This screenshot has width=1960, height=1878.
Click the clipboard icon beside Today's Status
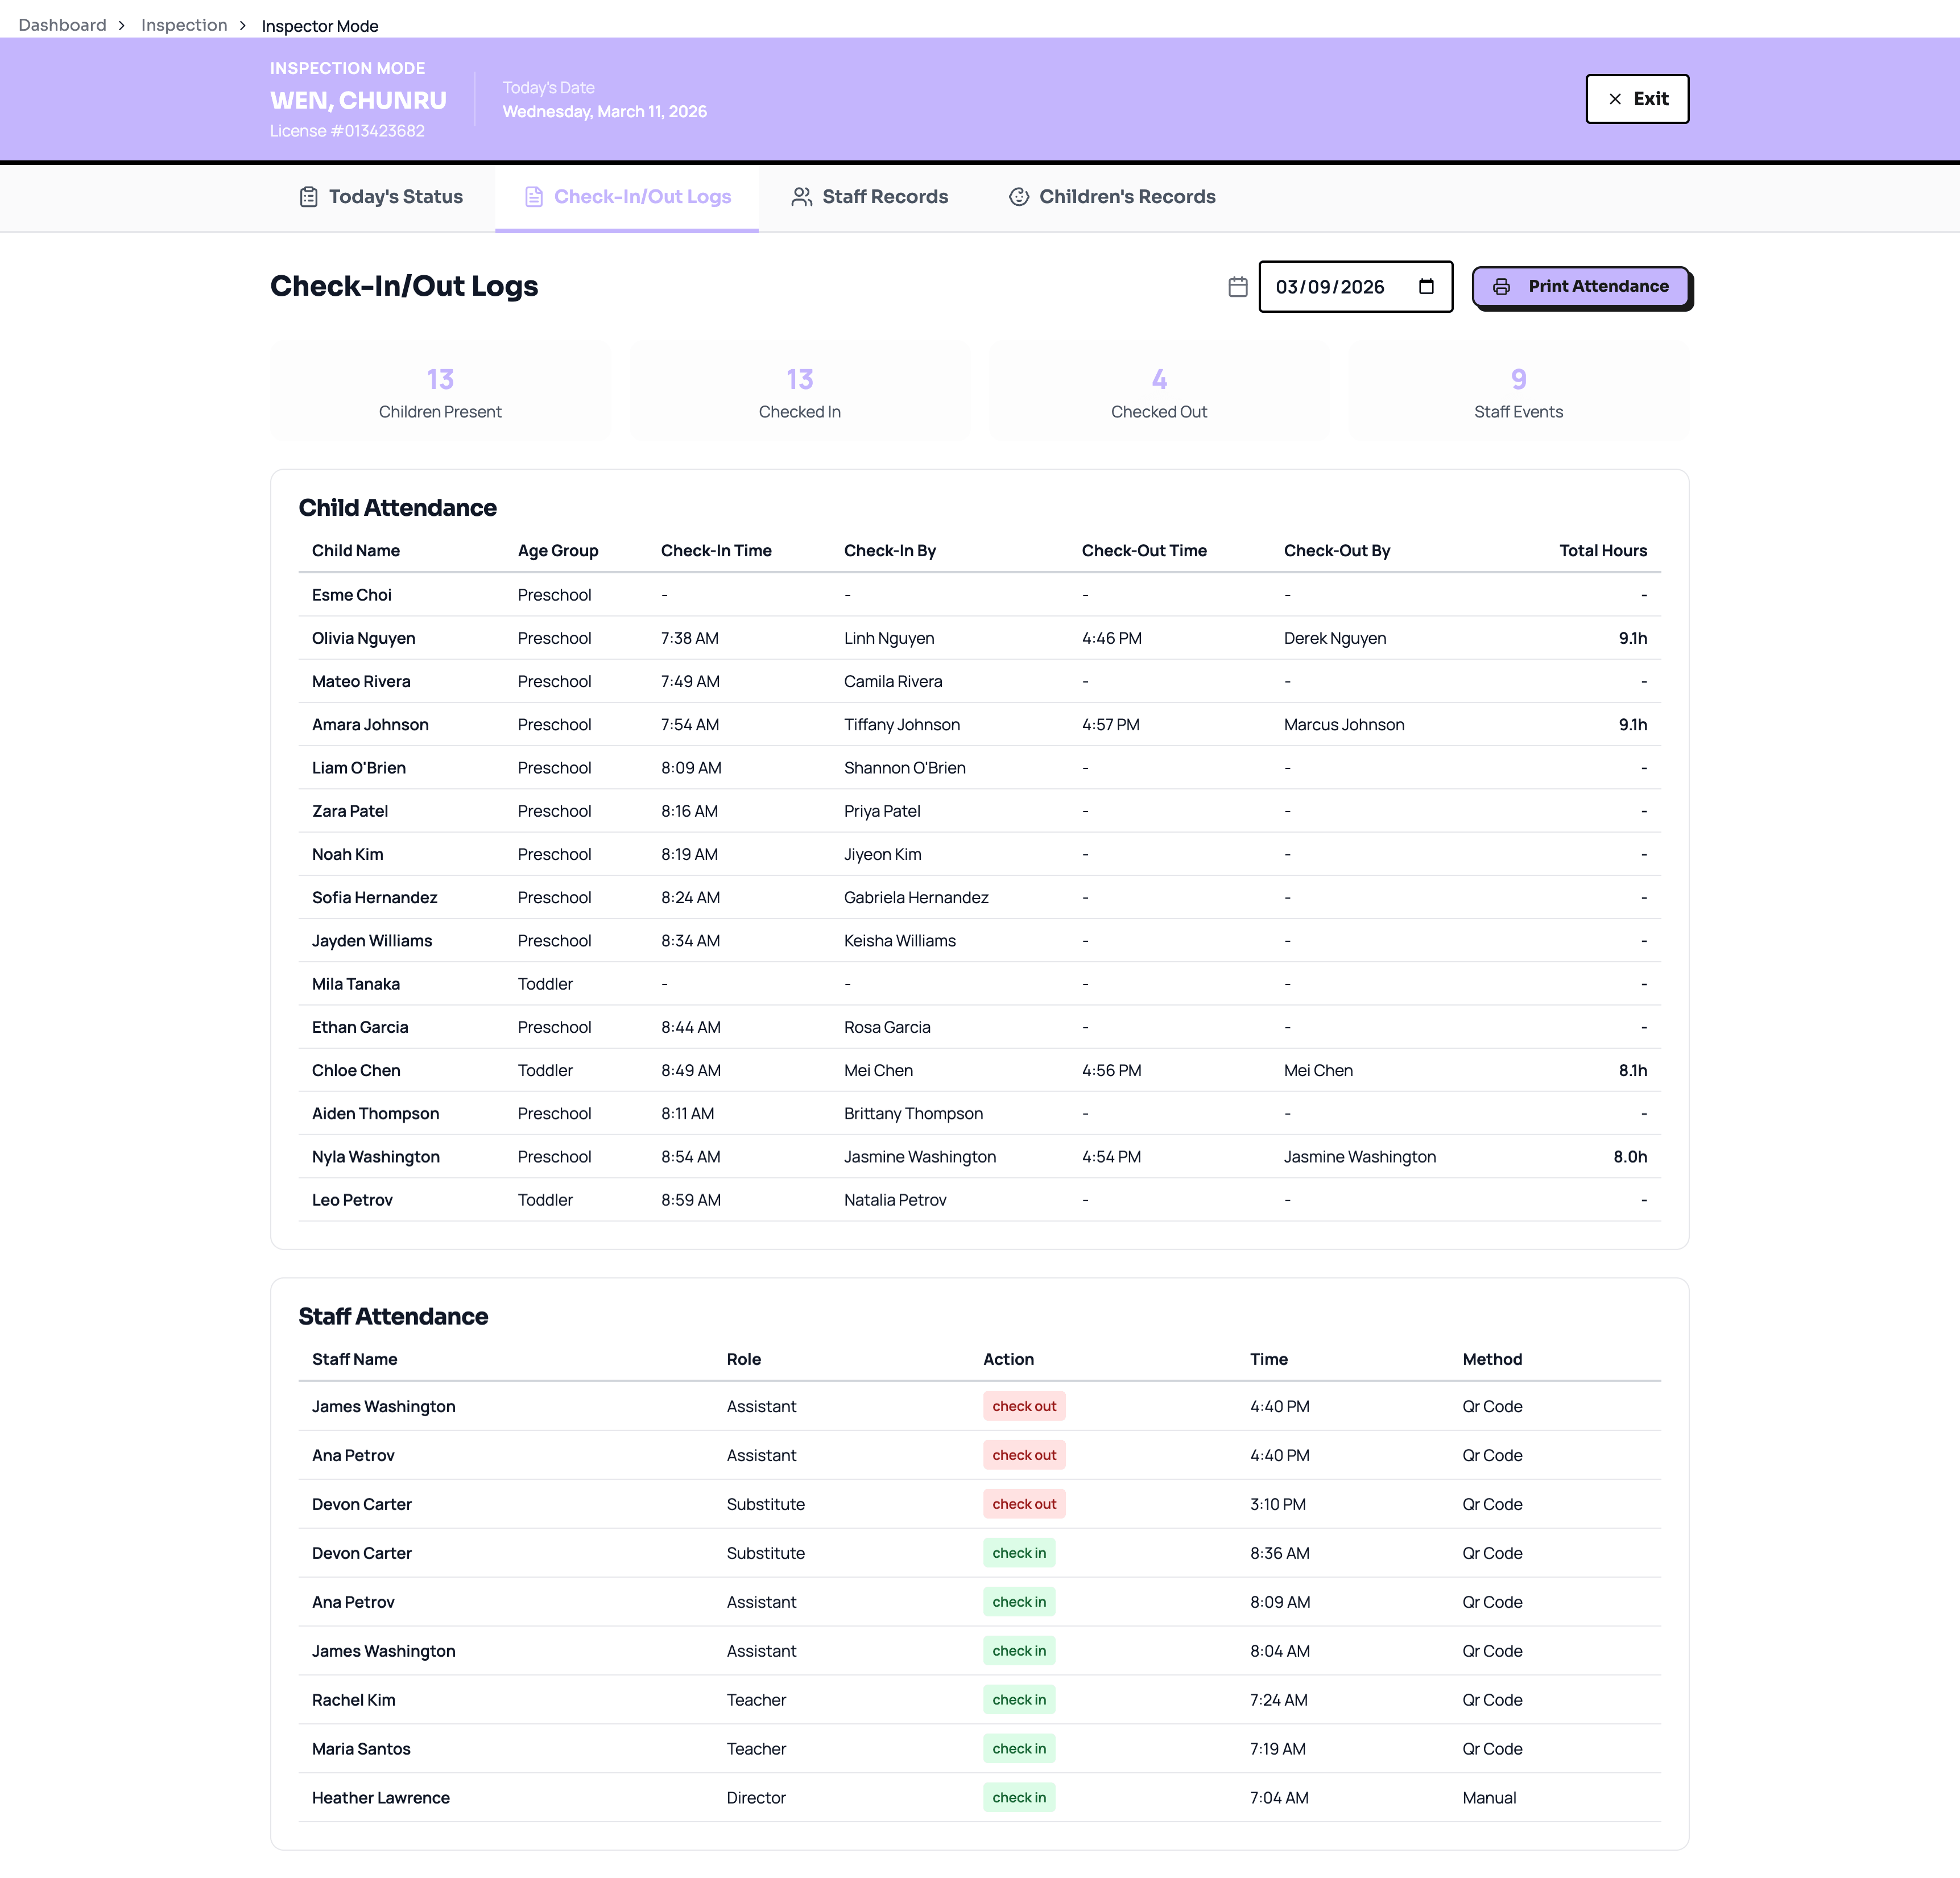point(308,196)
